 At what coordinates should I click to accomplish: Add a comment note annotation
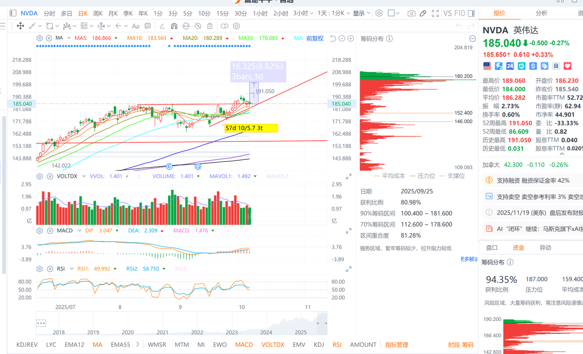tap(148, 26)
